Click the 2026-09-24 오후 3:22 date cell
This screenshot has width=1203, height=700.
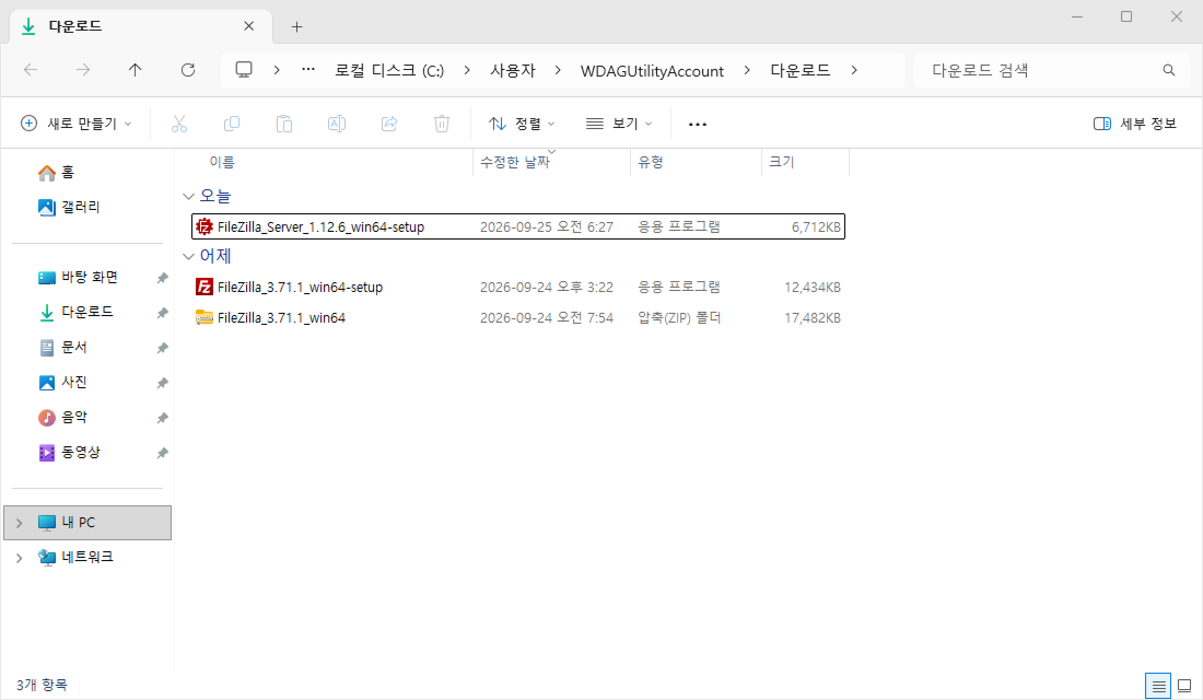(x=547, y=287)
